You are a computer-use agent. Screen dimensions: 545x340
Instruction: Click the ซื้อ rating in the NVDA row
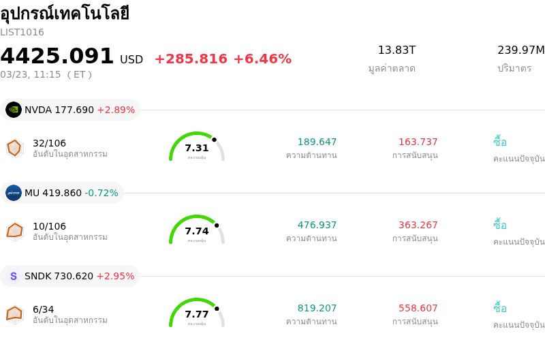tap(500, 142)
